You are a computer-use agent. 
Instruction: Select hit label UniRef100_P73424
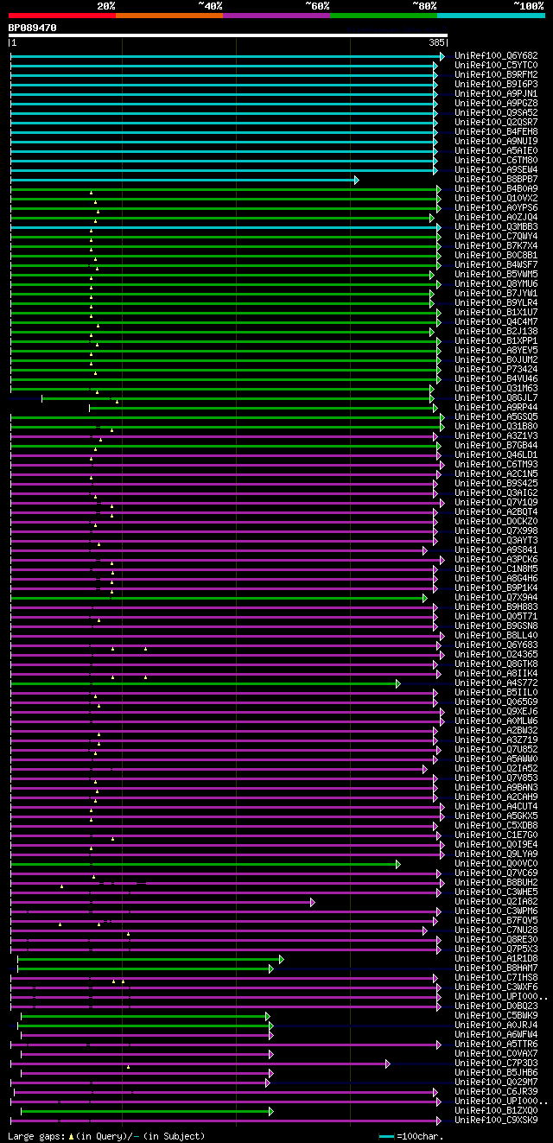pyautogui.click(x=497, y=370)
